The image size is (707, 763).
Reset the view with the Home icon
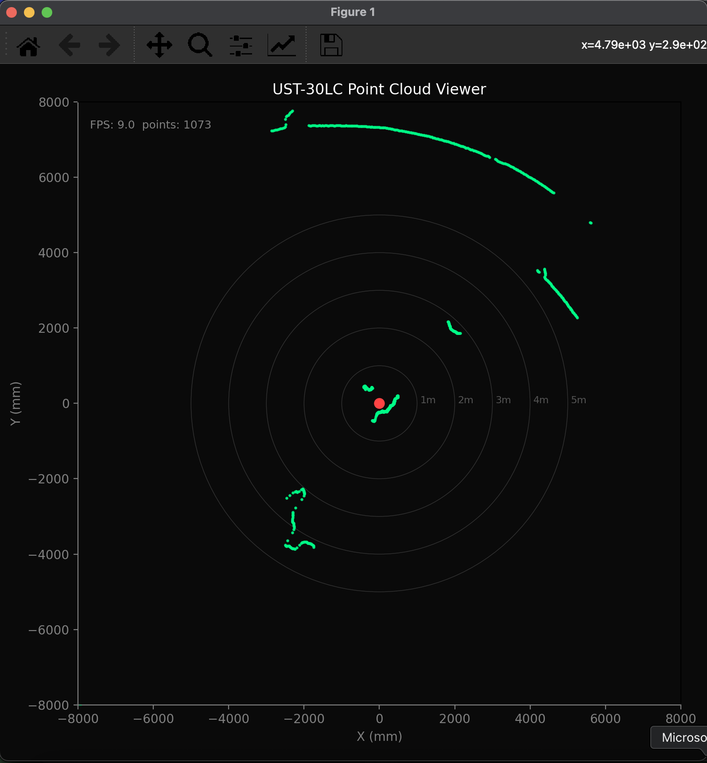(28, 45)
